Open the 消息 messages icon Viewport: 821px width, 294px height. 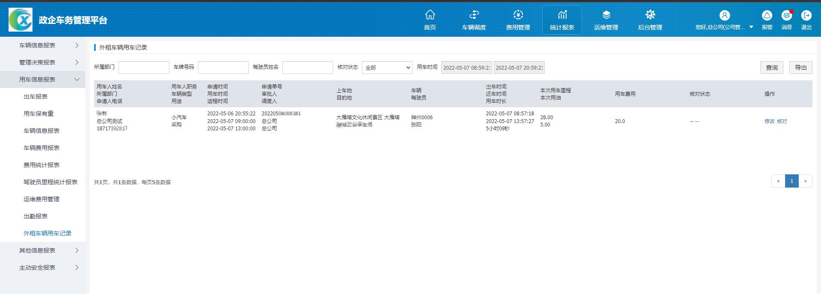click(787, 15)
